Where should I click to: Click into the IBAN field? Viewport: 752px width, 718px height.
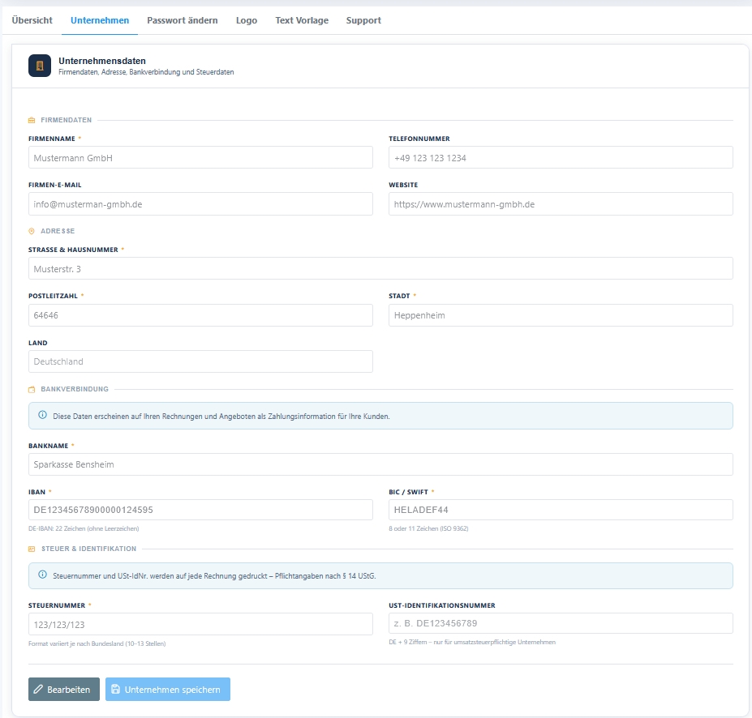pyautogui.click(x=200, y=510)
